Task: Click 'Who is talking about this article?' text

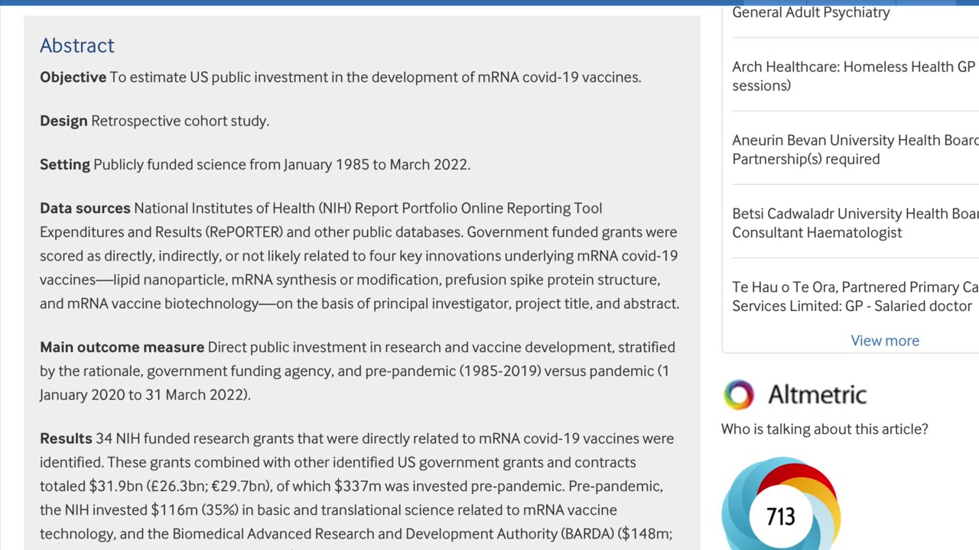Action: pyautogui.click(x=825, y=429)
